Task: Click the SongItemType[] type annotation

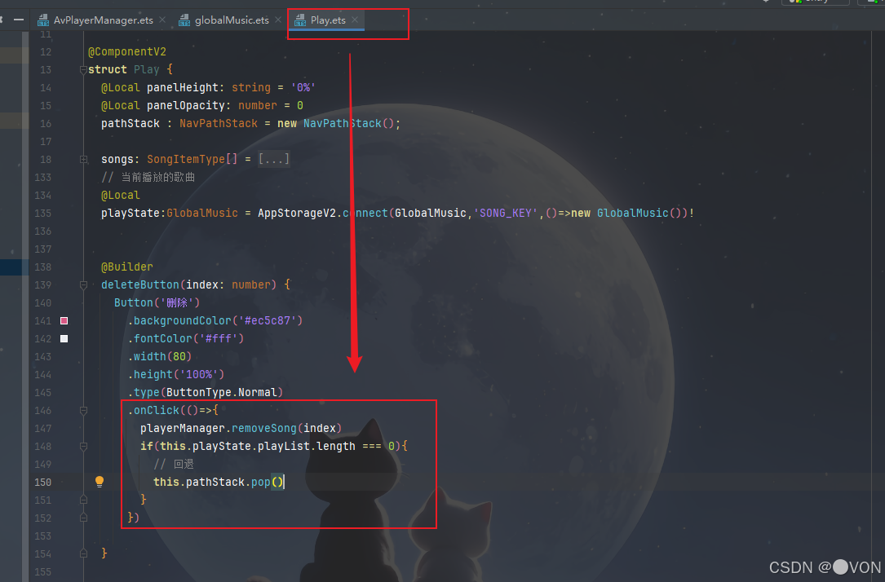Action: [x=192, y=159]
